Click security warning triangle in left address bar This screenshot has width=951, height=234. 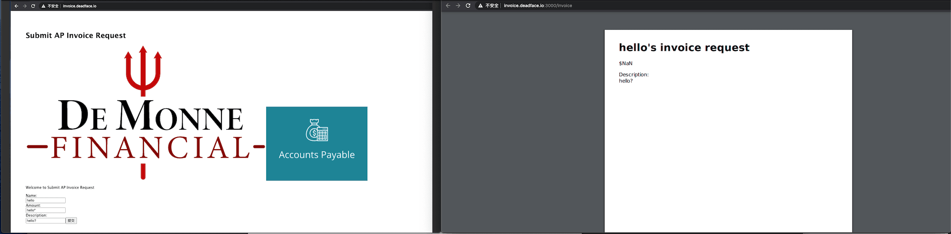click(x=43, y=6)
